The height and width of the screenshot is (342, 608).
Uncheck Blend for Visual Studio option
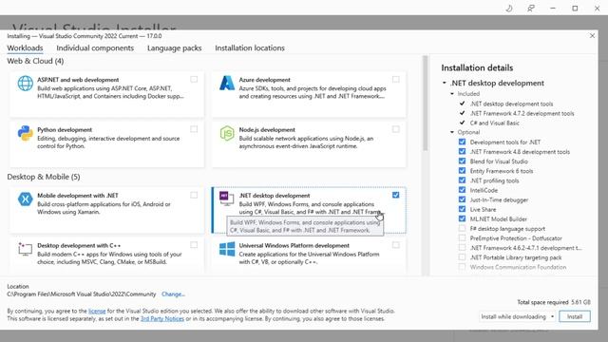pyautogui.click(x=462, y=161)
